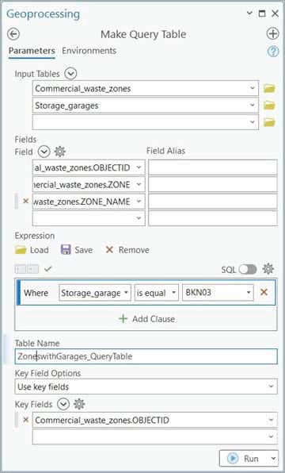The height and width of the screenshot is (473, 285).
Task: Open the empty input table dropdown
Action: (253, 122)
